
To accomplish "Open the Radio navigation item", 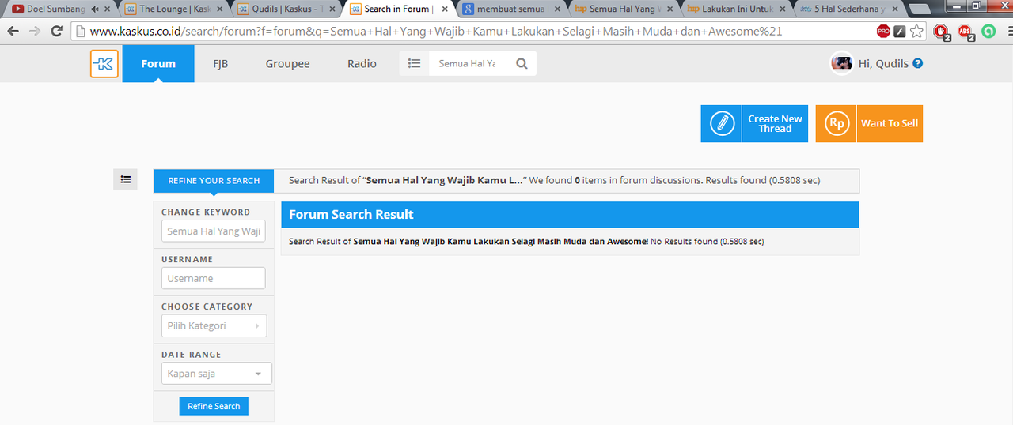I will point(362,63).
